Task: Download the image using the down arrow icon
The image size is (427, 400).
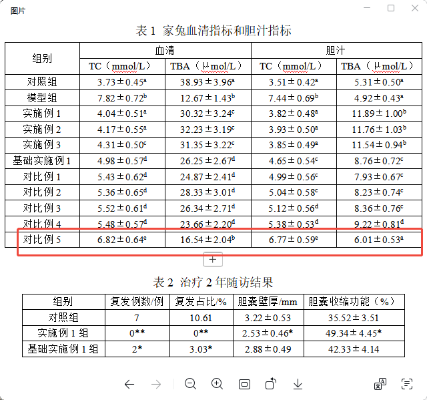Action: (298, 384)
